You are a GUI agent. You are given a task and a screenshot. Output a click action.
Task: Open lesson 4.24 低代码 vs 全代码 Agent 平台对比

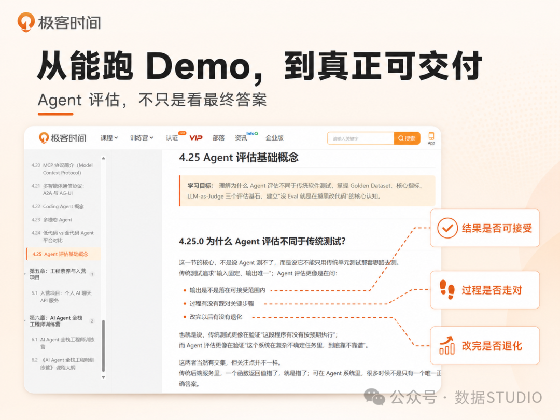click(x=63, y=236)
